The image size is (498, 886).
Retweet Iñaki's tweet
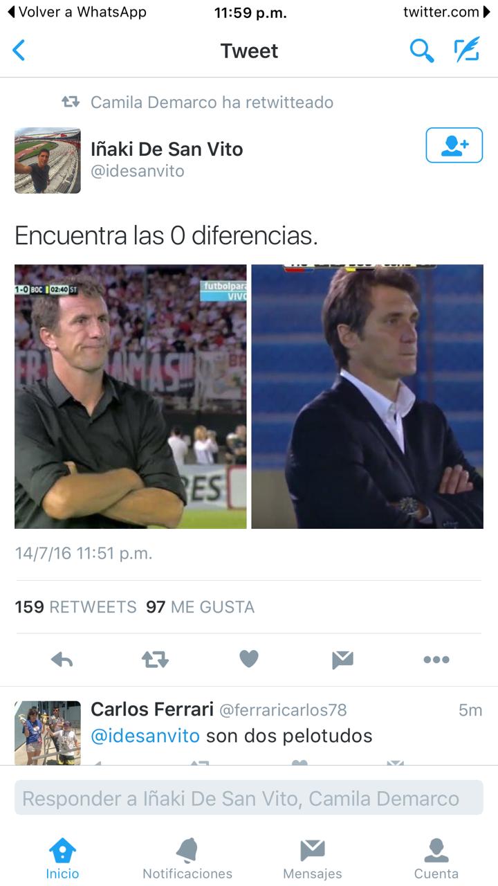pyautogui.click(x=155, y=660)
